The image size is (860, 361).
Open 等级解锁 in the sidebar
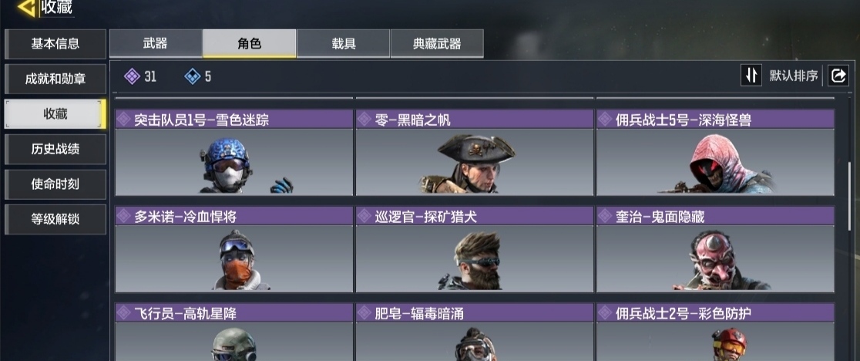pyautogui.click(x=55, y=219)
